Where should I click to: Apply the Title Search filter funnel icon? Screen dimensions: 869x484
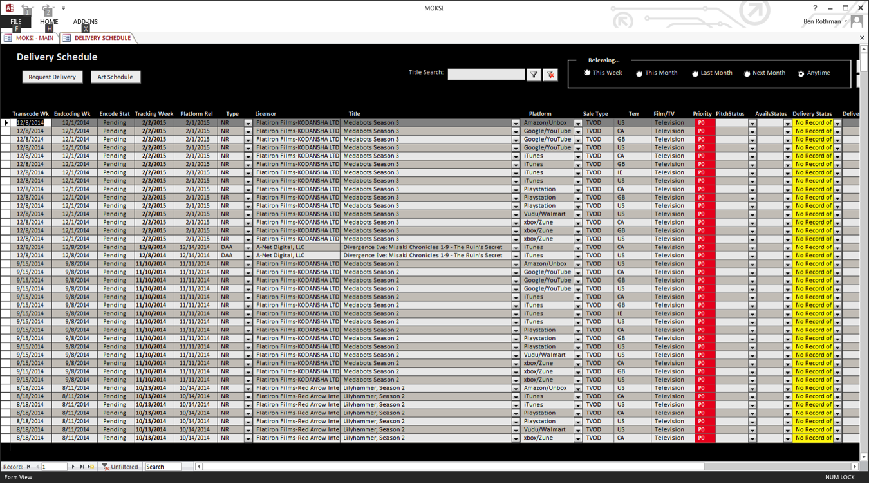click(534, 75)
